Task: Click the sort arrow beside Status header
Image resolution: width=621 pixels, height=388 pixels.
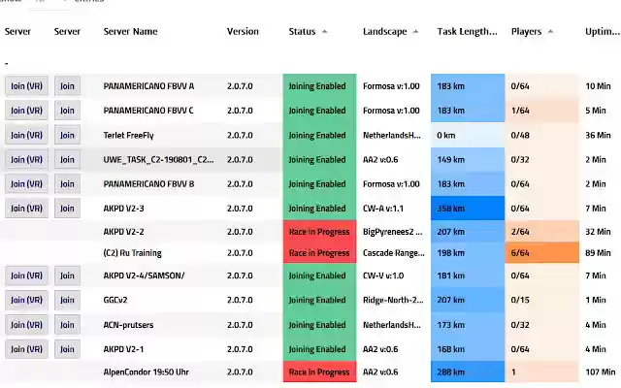Action: click(x=324, y=32)
